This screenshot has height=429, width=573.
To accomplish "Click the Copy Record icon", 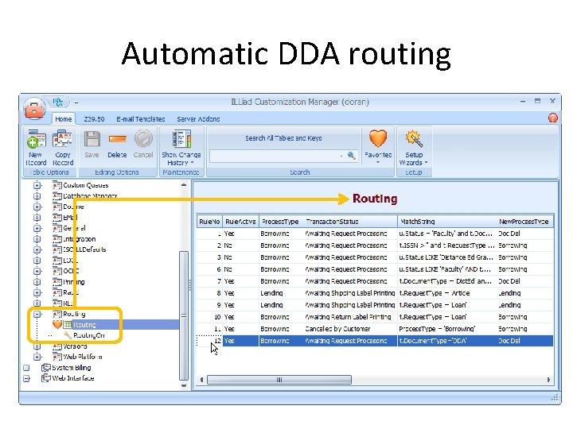I will point(63,139).
